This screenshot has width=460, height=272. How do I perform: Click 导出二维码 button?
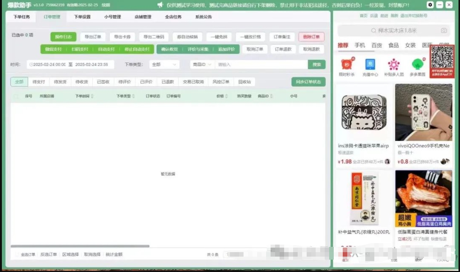(154, 37)
